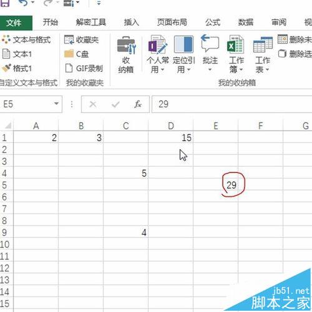Screen dimensions: 312x312
Task: Click the GIF录制 item
Action: (84, 68)
